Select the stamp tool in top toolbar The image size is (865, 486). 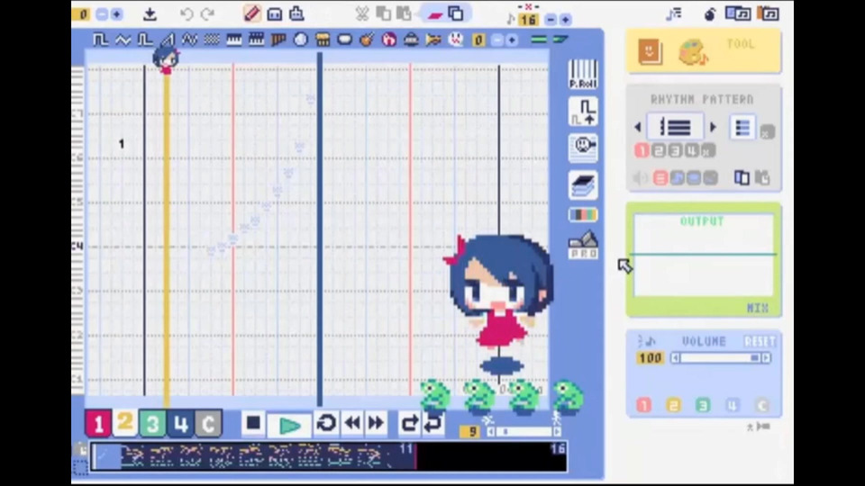(296, 13)
